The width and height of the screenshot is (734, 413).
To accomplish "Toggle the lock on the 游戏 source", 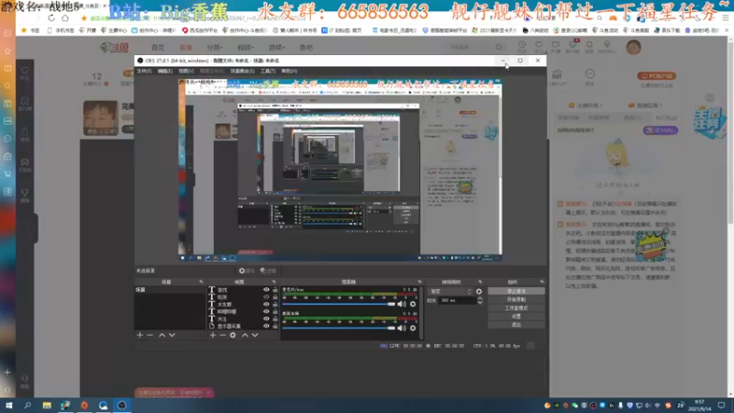I will pyautogui.click(x=275, y=290).
